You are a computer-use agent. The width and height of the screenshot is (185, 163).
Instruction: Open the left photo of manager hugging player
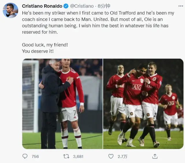(62, 104)
